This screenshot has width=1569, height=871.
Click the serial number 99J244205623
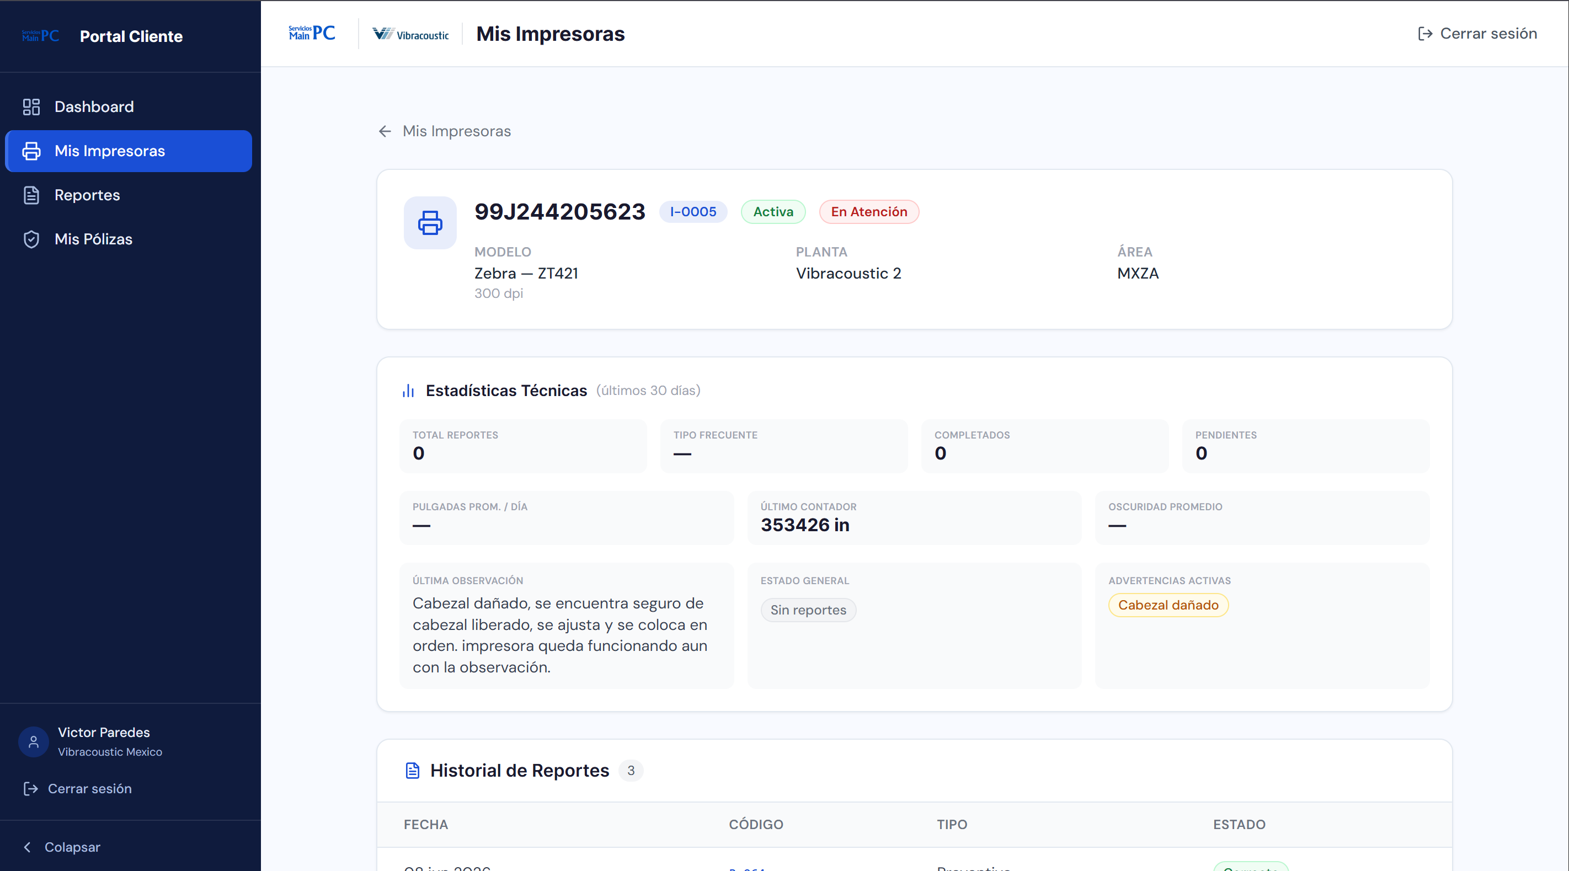[x=560, y=212]
